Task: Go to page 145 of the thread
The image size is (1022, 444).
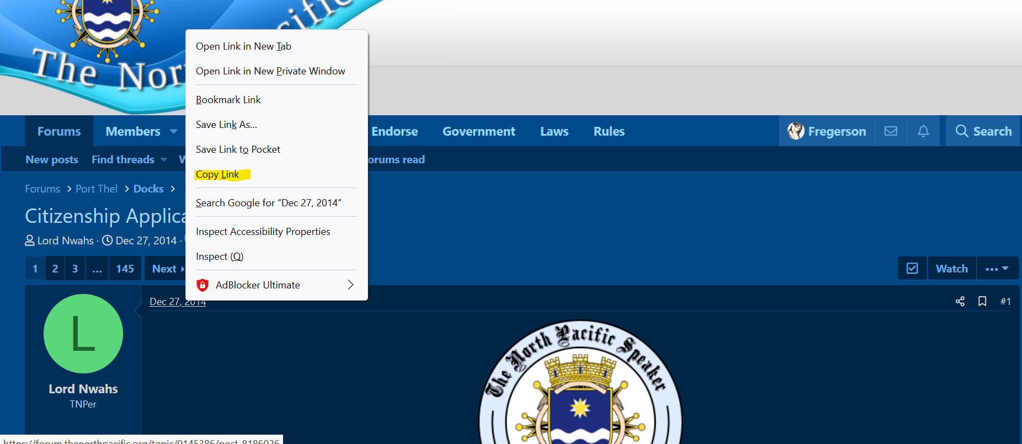Action: [x=125, y=269]
